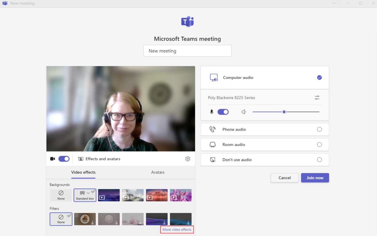The height and width of the screenshot is (236, 377).
Task: Open the More video effects link
Action: point(177,230)
